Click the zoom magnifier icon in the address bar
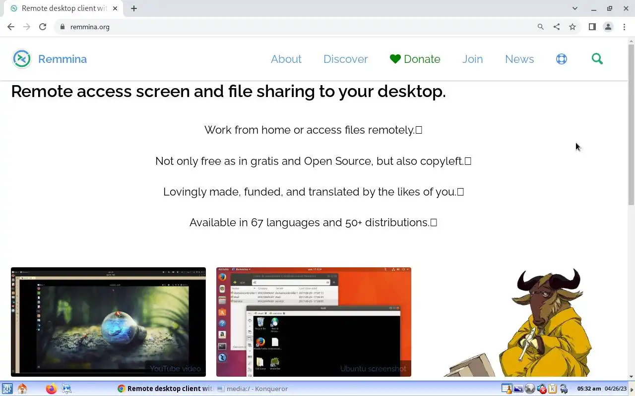The width and height of the screenshot is (635, 396). click(541, 27)
